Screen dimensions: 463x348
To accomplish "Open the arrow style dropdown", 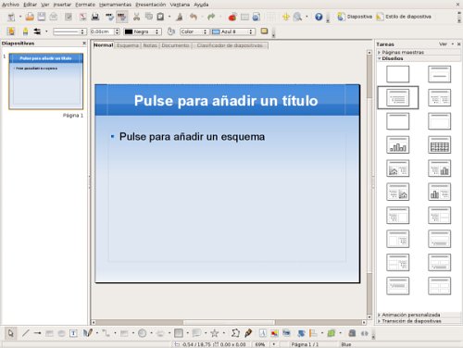I will (37, 31).
